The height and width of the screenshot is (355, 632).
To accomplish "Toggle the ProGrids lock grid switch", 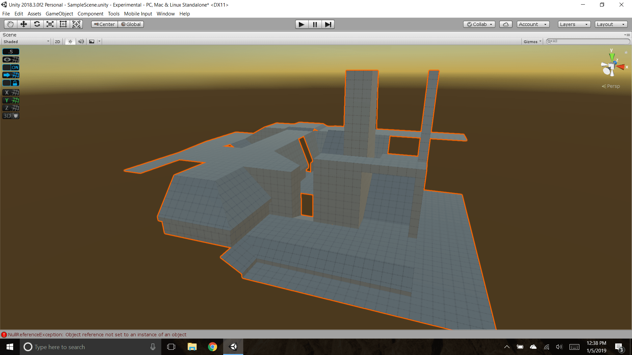I will (11, 83).
